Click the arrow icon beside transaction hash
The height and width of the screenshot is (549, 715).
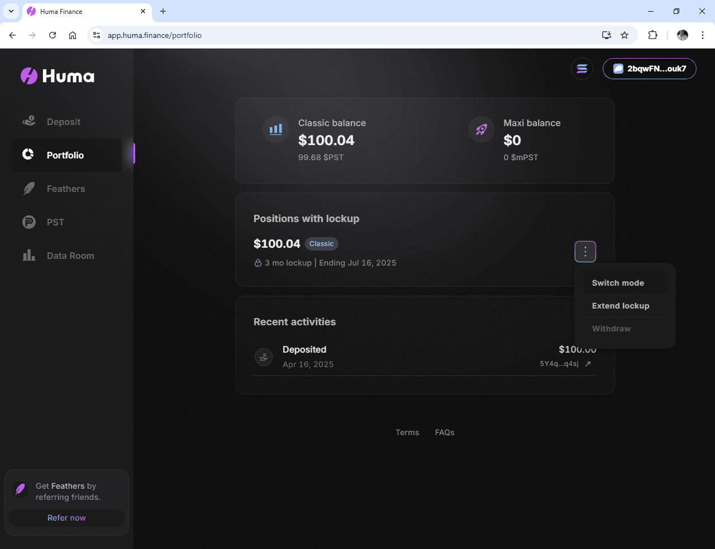click(588, 364)
